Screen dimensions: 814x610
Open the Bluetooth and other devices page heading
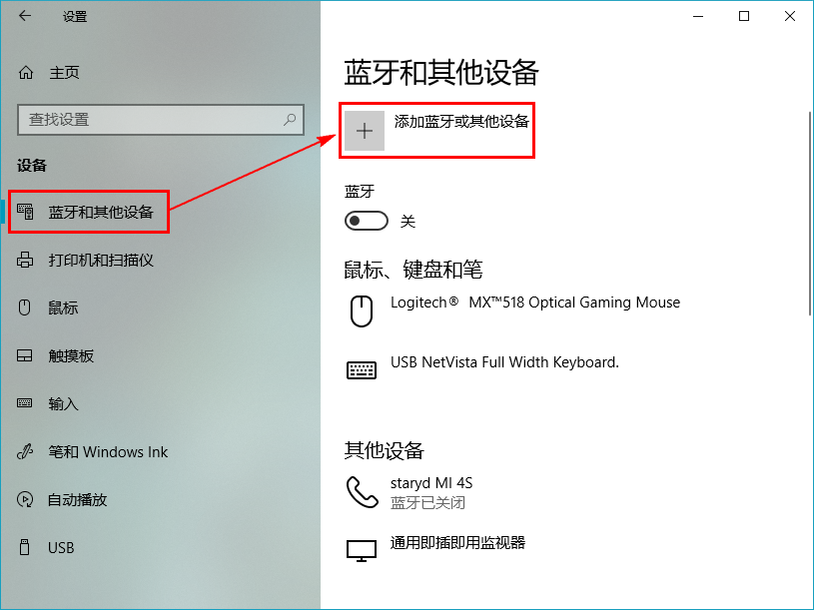(440, 73)
